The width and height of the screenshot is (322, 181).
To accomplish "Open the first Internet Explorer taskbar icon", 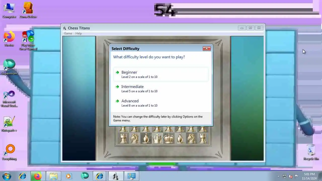I will (23, 176).
